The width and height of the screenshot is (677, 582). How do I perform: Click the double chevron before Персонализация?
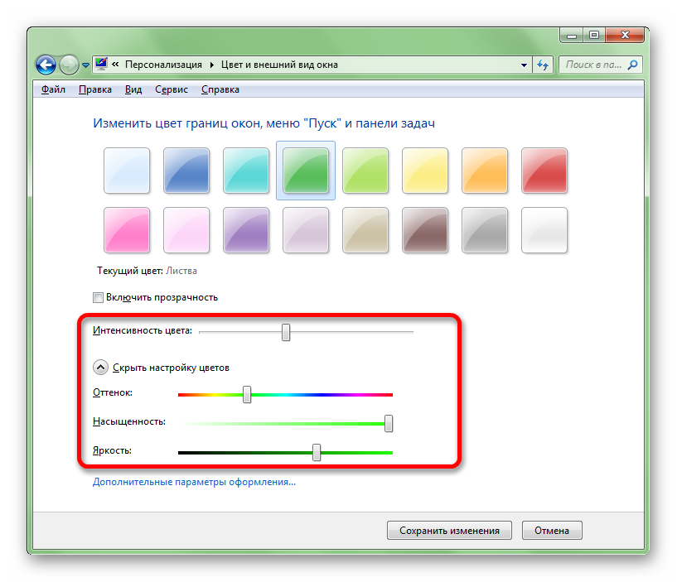(115, 65)
